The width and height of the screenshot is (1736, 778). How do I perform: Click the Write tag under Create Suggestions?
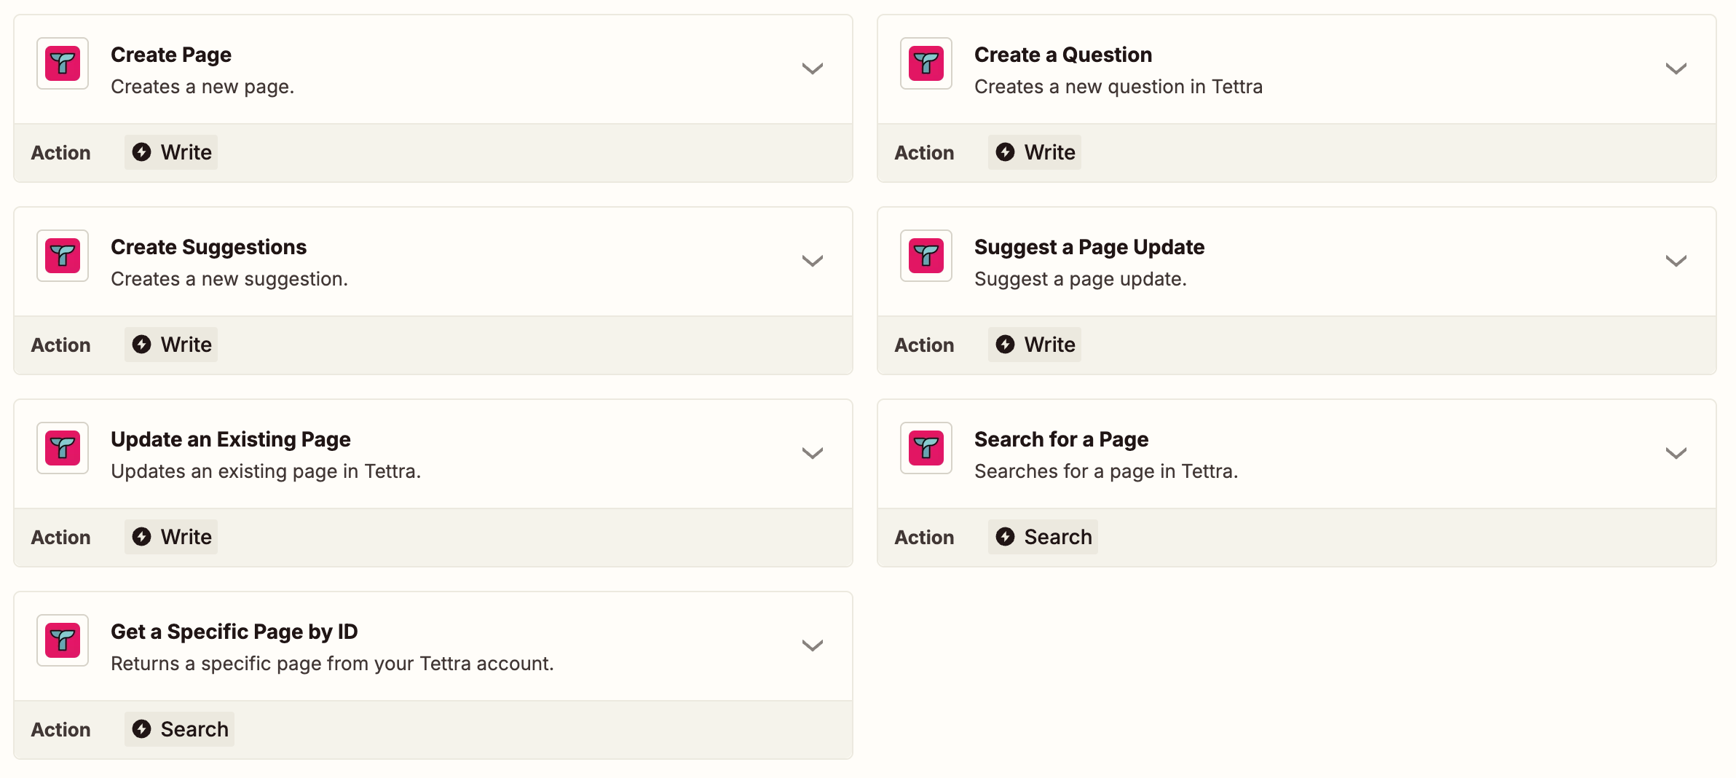click(x=171, y=345)
